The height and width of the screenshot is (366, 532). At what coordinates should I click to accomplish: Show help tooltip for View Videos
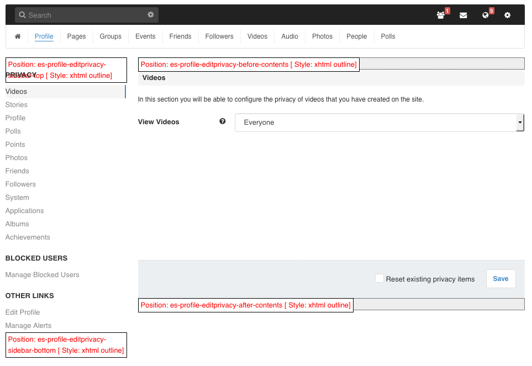click(x=223, y=121)
